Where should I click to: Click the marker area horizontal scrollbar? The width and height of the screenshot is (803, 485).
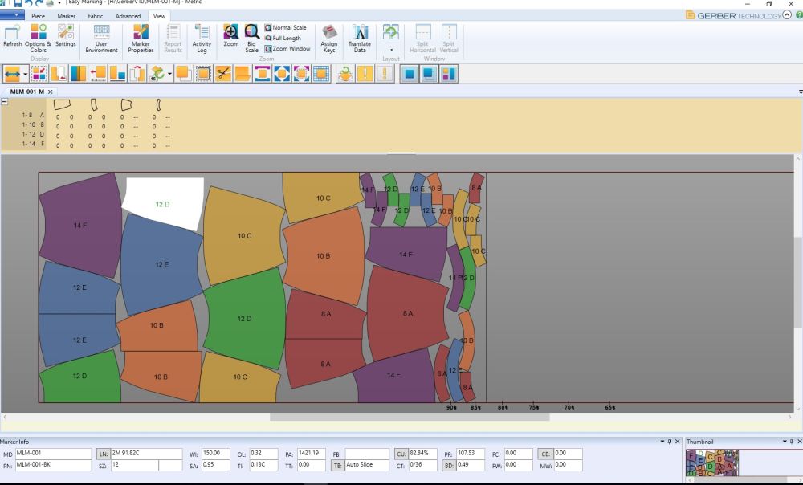point(410,417)
